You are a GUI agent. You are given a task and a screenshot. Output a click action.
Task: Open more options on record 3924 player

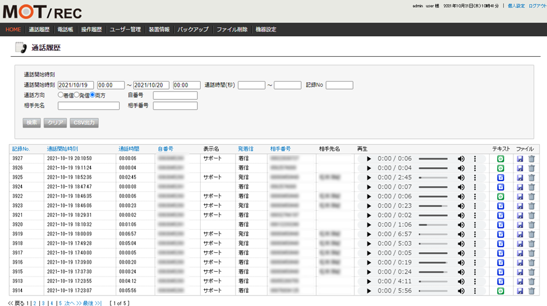tap(475, 187)
